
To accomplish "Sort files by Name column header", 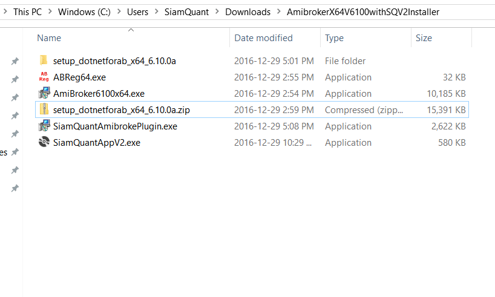I will tap(49, 38).
